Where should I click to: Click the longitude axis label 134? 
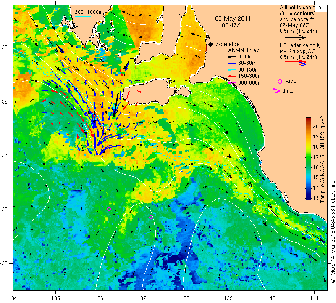point(13,298)
